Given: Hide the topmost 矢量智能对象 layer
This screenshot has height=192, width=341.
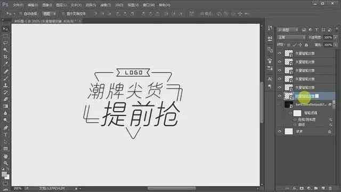Looking at the screenshot, I should [279, 53].
